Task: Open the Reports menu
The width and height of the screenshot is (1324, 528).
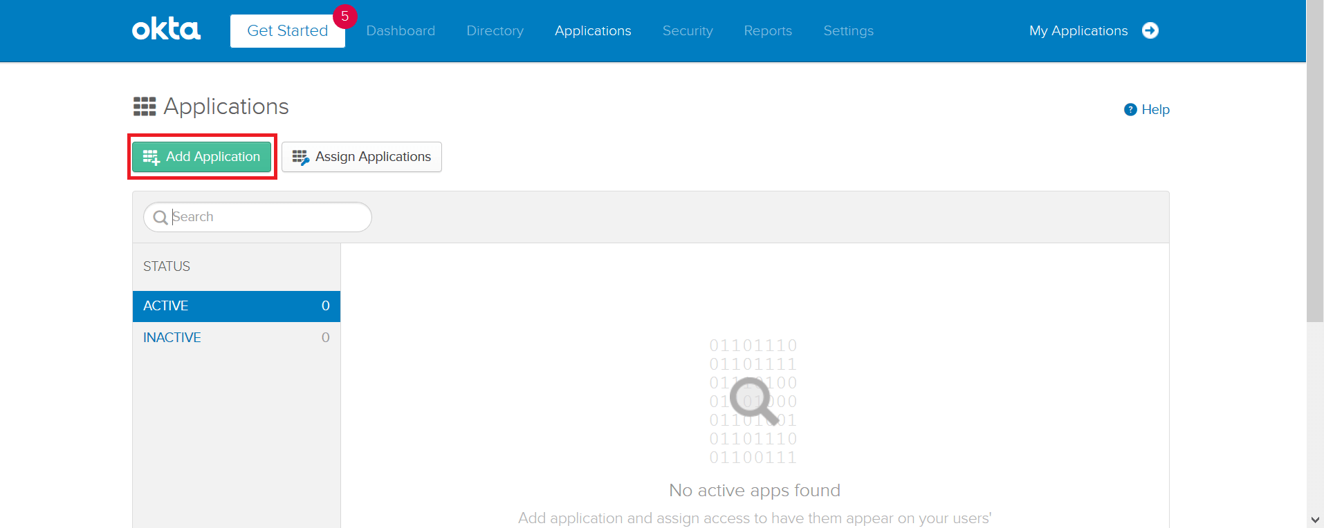Action: tap(768, 31)
